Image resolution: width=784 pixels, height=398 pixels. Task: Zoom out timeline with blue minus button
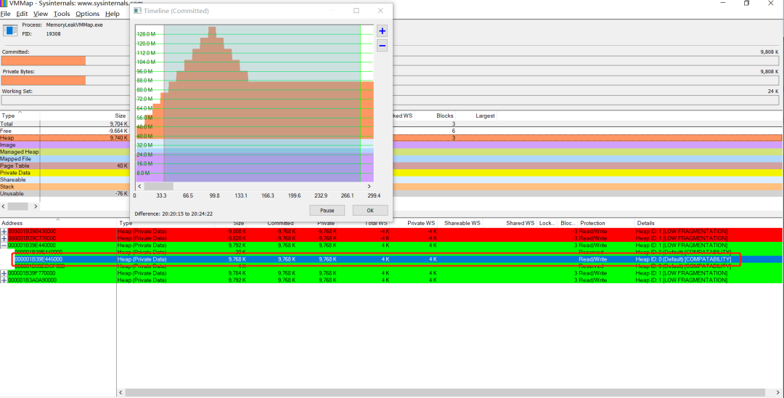pos(382,46)
